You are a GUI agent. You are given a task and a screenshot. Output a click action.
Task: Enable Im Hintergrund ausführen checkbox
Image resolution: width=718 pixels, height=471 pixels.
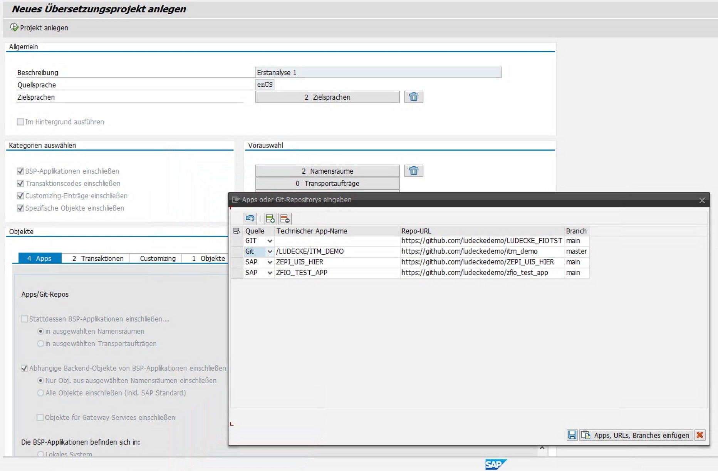pyautogui.click(x=20, y=122)
